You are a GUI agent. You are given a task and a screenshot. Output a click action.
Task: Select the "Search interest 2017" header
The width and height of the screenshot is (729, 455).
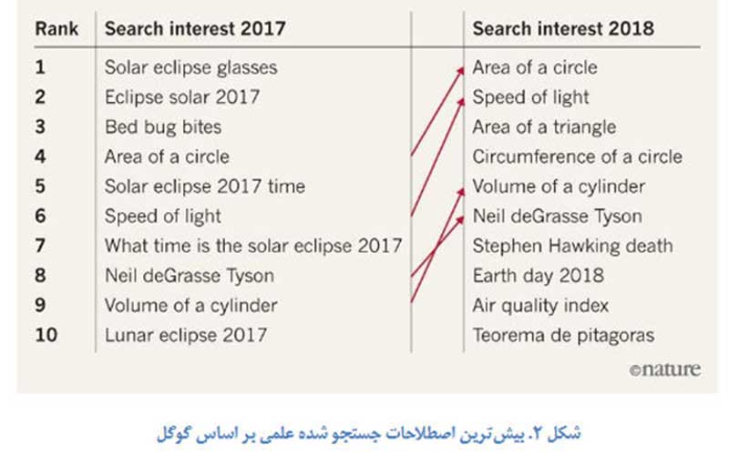click(x=195, y=28)
